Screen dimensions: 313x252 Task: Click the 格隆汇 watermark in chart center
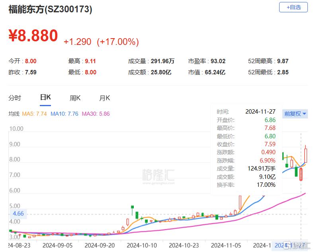pos(158,175)
